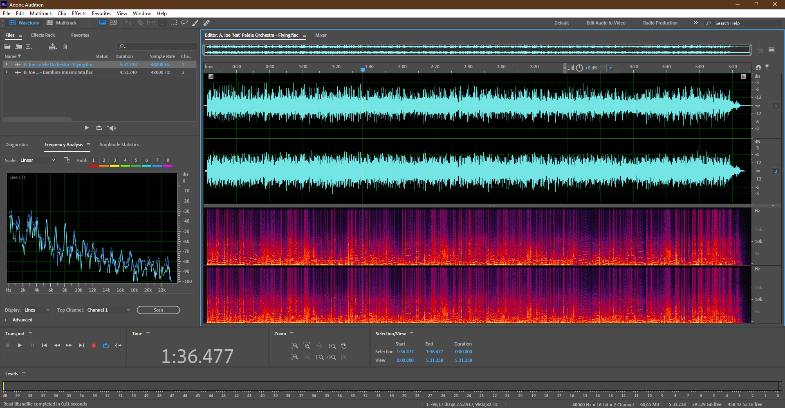Click Zoom In Amplitude icon
Viewport: 785px width, 408px height.
pyautogui.click(x=294, y=346)
